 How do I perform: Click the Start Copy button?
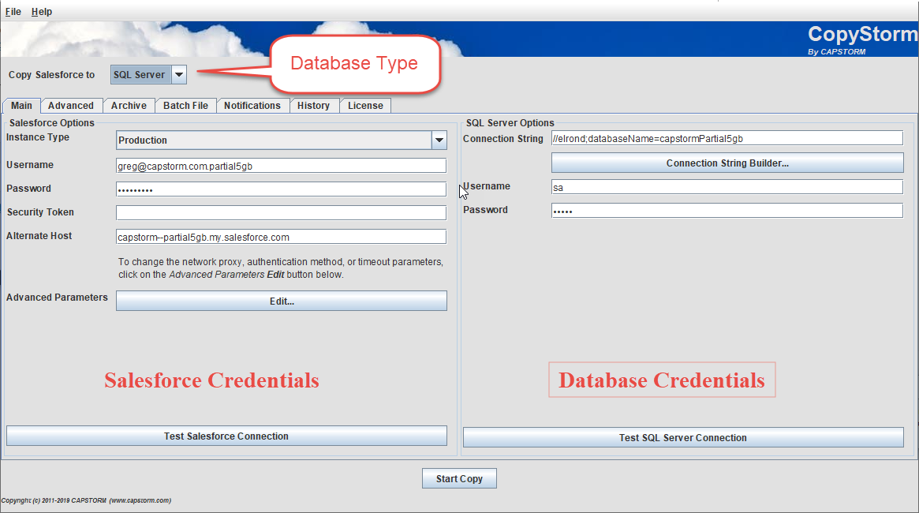[459, 478]
